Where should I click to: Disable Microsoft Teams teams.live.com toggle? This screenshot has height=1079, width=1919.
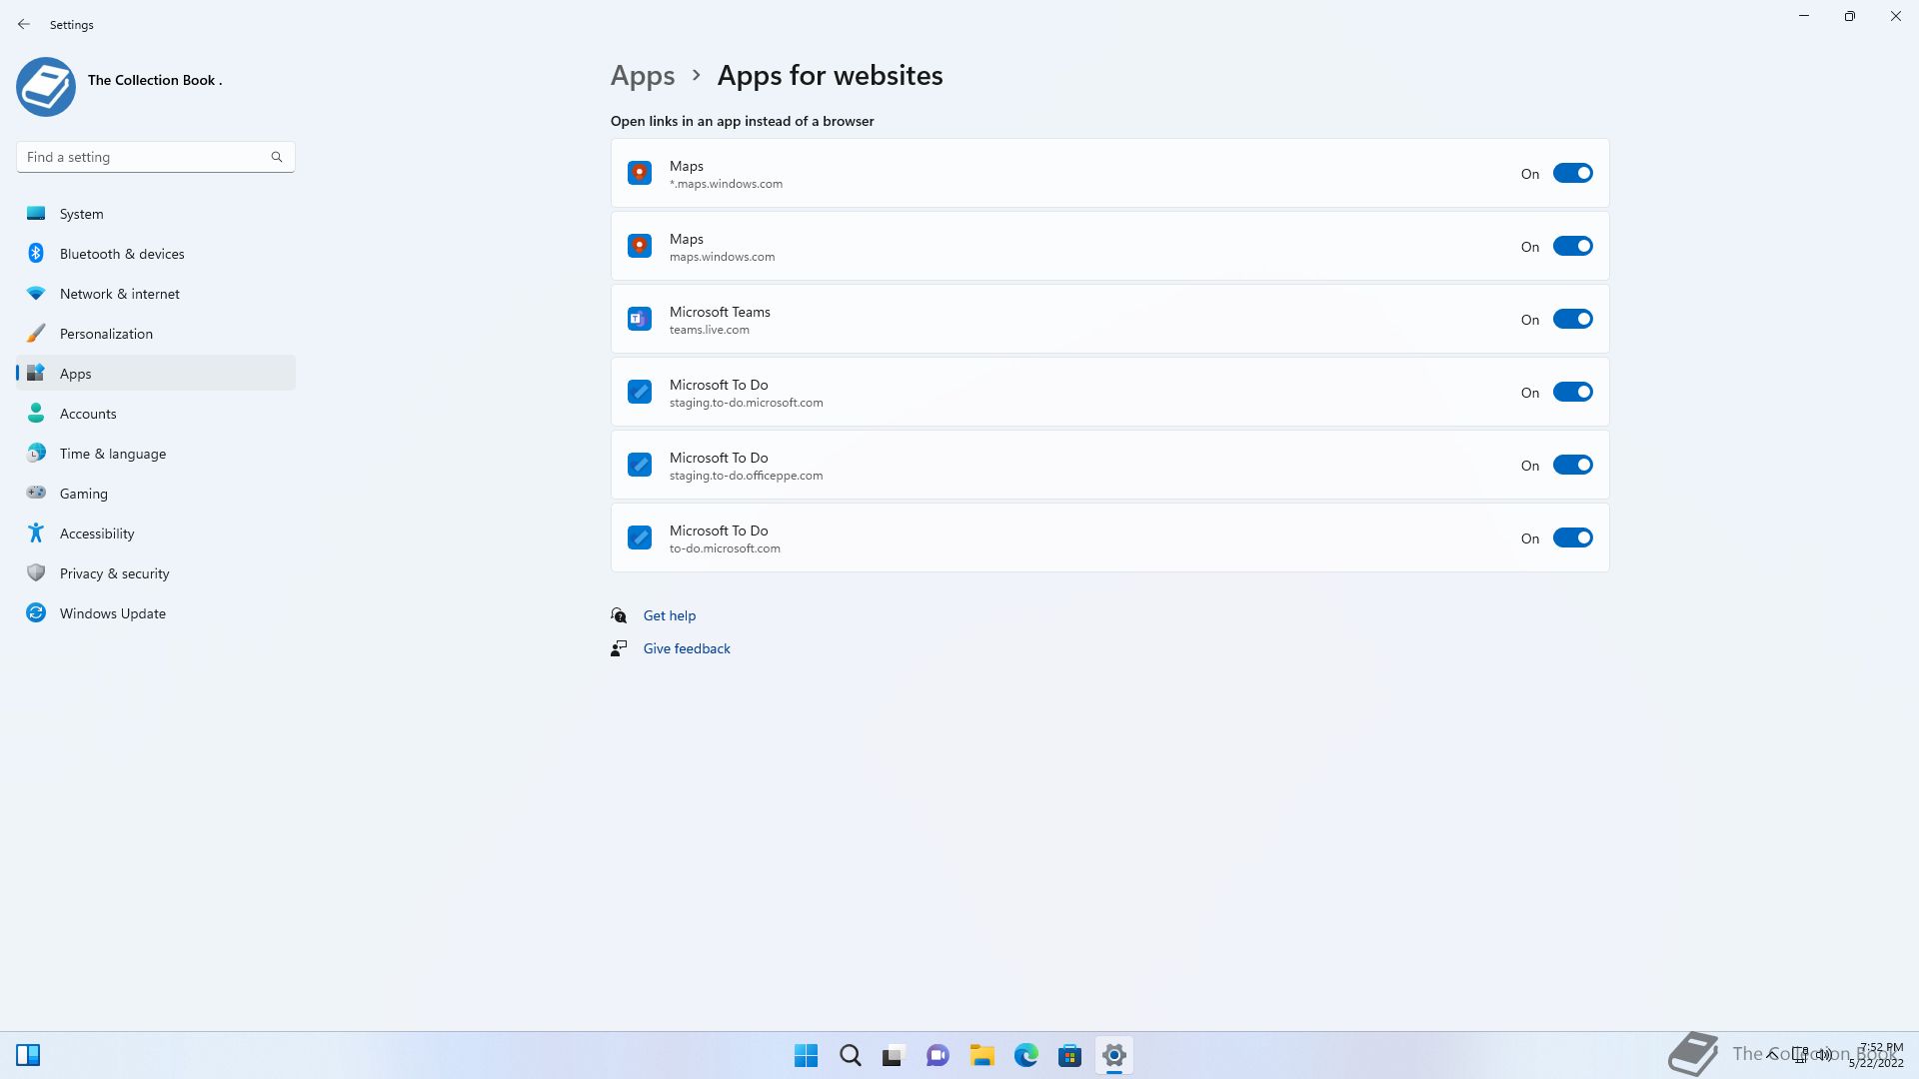(x=1572, y=320)
